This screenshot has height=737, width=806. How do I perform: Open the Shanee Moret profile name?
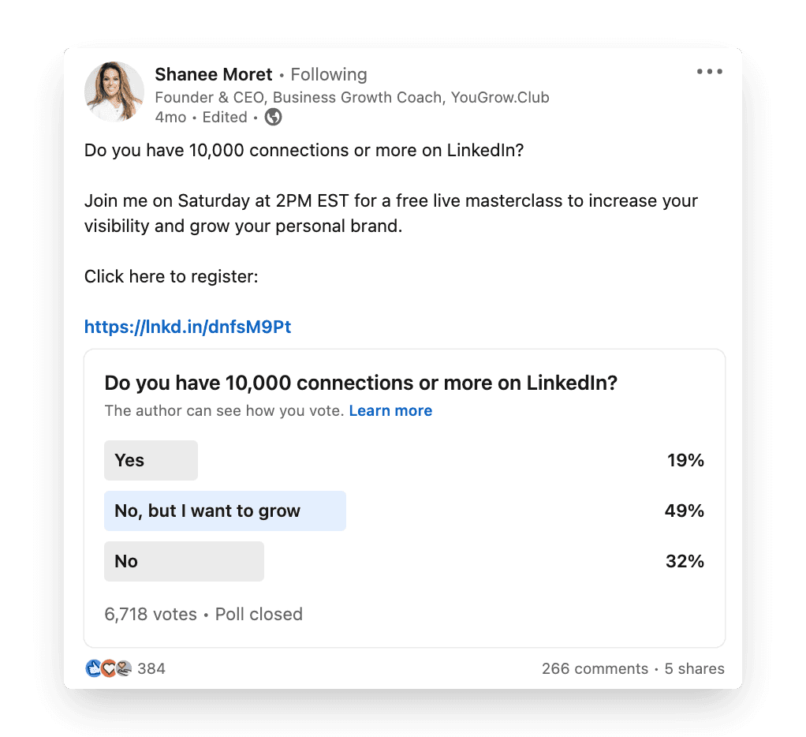point(213,75)
